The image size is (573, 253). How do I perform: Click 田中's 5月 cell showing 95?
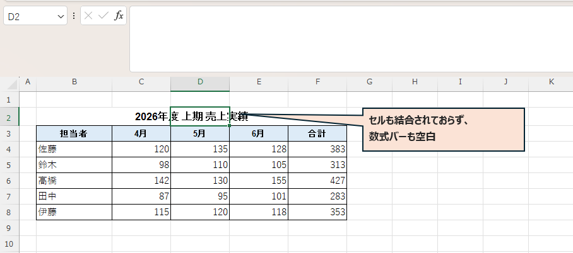[200, 196]
